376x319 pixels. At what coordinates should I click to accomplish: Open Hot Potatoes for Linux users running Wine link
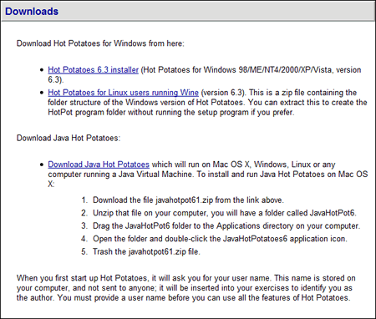[123, 93]
